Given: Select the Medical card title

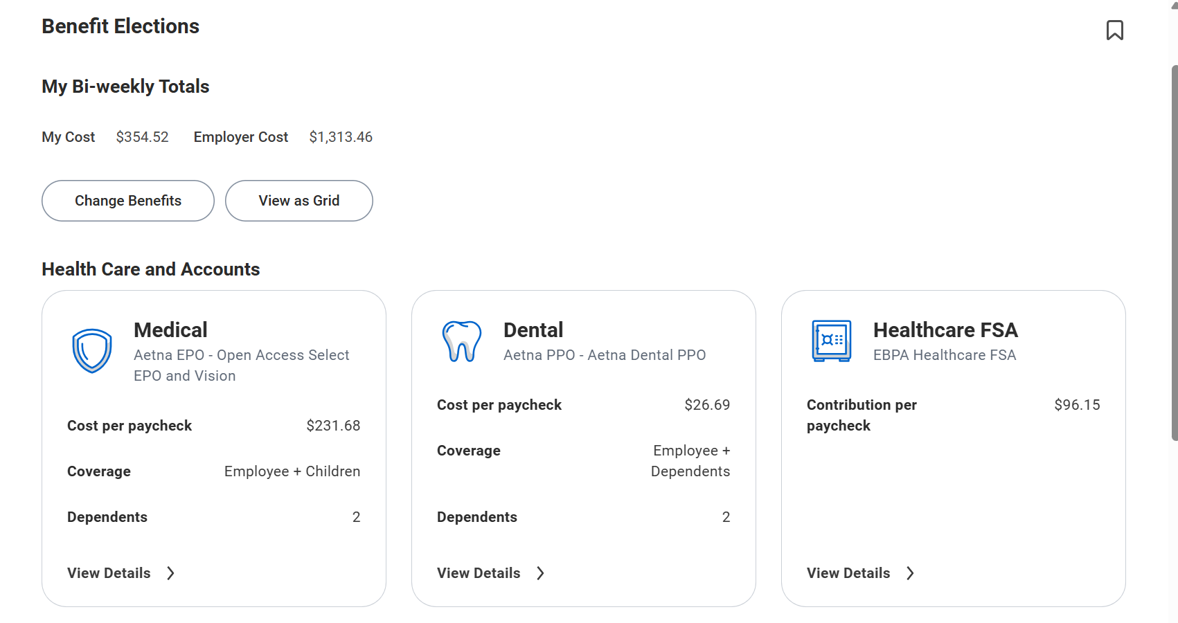Looking at the screenshot, I should click(170, 330).
